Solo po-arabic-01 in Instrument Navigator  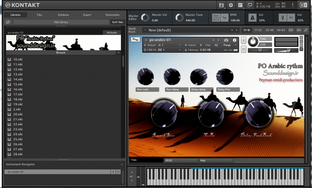pos(113,172)
